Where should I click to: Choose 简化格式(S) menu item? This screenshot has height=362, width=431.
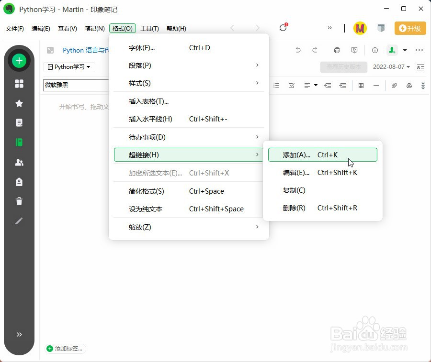click(x=189, y=191)
